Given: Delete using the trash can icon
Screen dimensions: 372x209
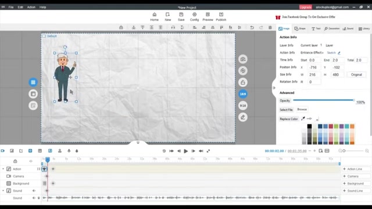Looking at the screenshot, I should point(270,27).
